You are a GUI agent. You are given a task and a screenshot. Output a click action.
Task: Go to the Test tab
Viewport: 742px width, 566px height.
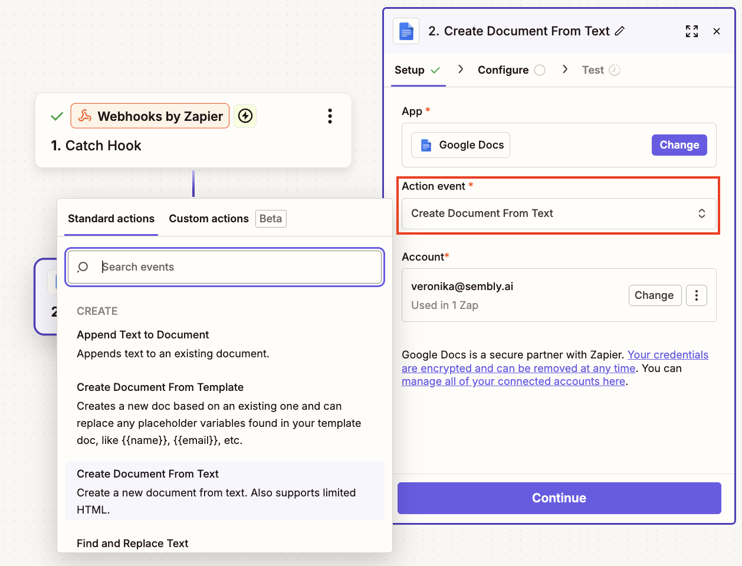coord(600,70)
